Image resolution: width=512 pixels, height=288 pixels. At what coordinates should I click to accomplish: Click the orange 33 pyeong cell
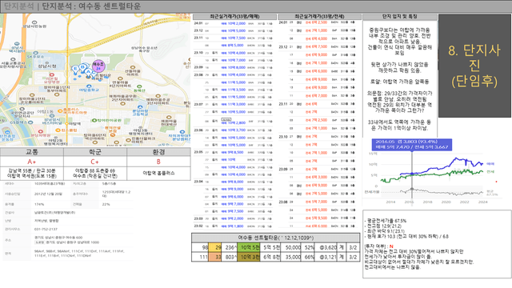pos(215,257)
